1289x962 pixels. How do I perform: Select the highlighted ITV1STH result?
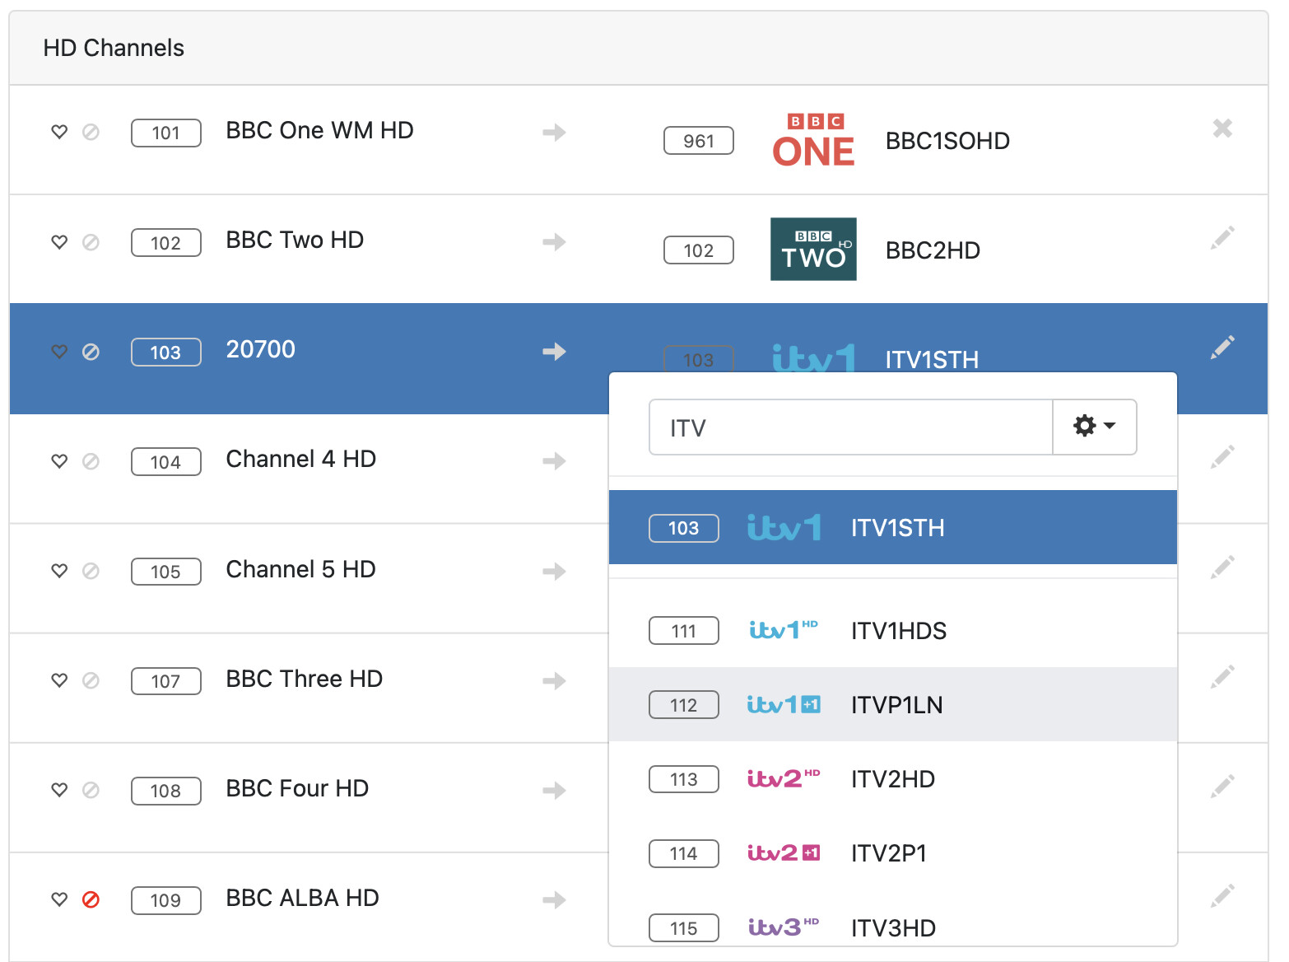[x=897, y=528]
